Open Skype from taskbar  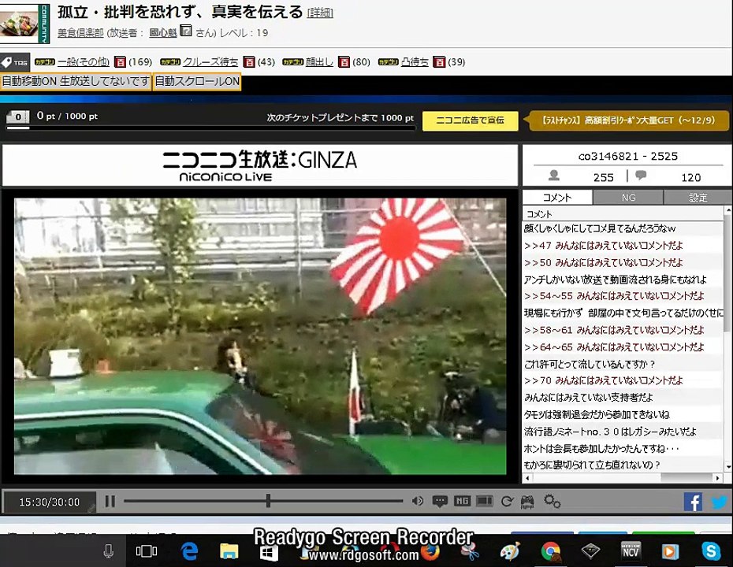[711, 551]
